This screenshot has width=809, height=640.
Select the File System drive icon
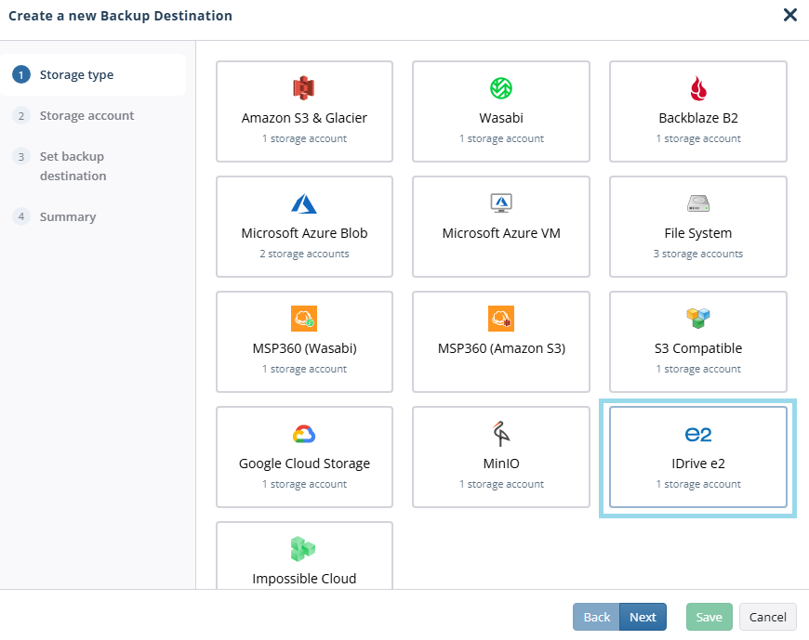698,203
